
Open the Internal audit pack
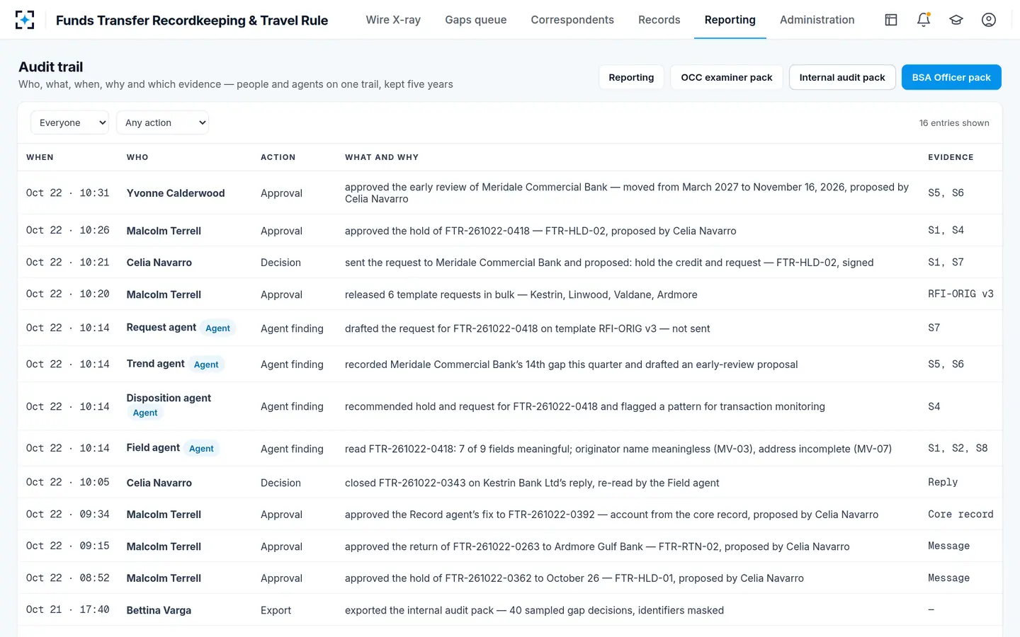click(x=842, y=77)
